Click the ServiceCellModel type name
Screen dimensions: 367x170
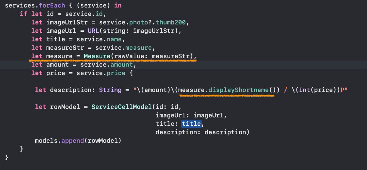coord(122,107)
